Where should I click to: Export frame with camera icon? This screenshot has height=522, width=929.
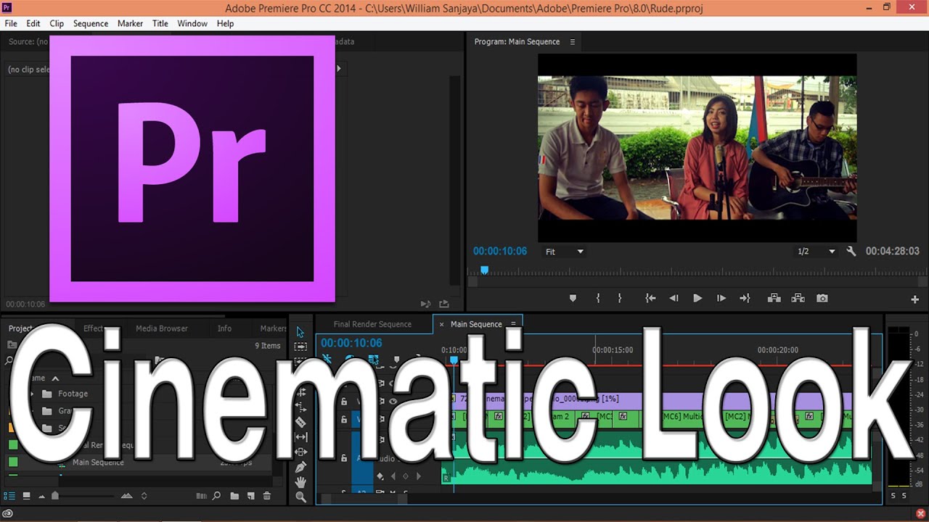pos(822,298)
